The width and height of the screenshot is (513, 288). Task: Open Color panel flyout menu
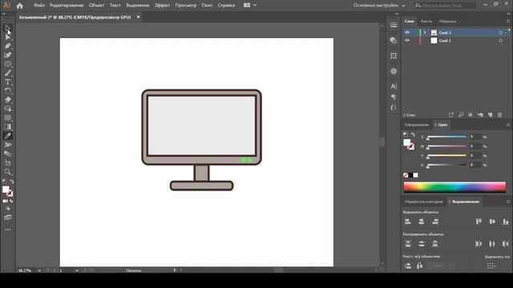coord(508,125)
